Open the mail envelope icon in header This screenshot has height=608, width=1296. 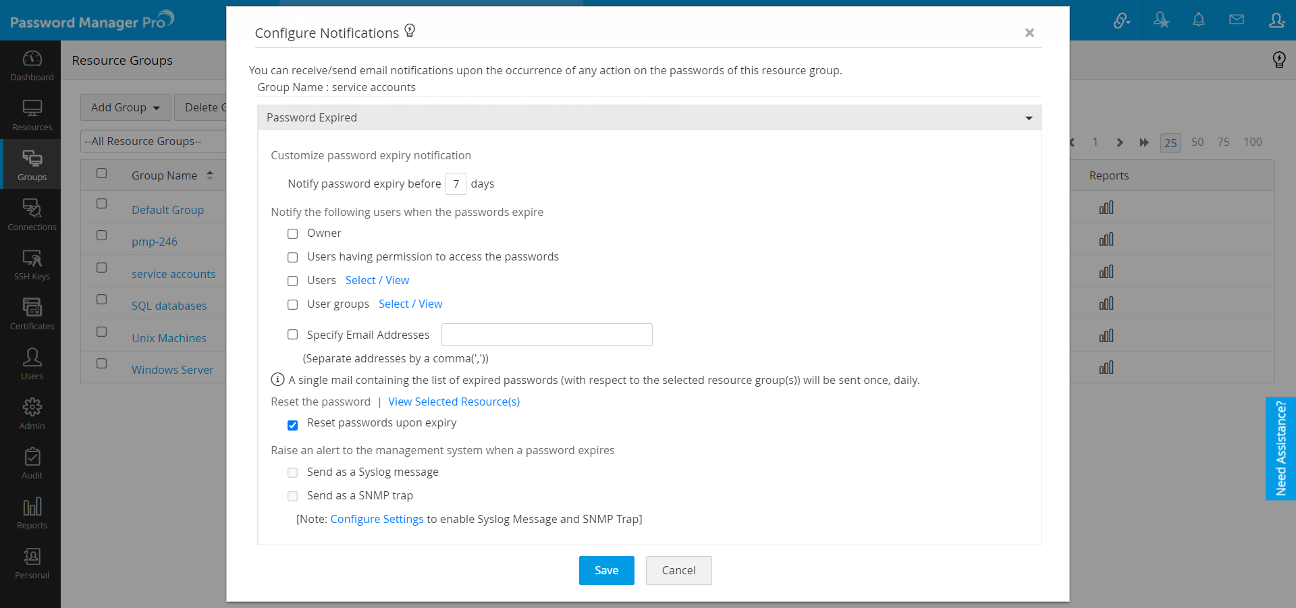point(1237,20)
